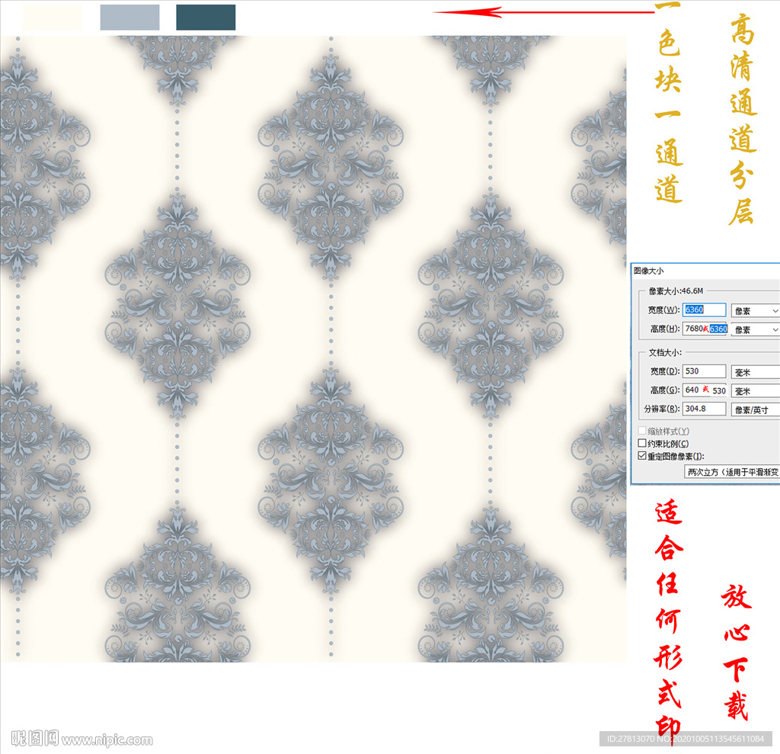Pick the dark teal color swatch

pyautogui.click(x=206, y=18)
